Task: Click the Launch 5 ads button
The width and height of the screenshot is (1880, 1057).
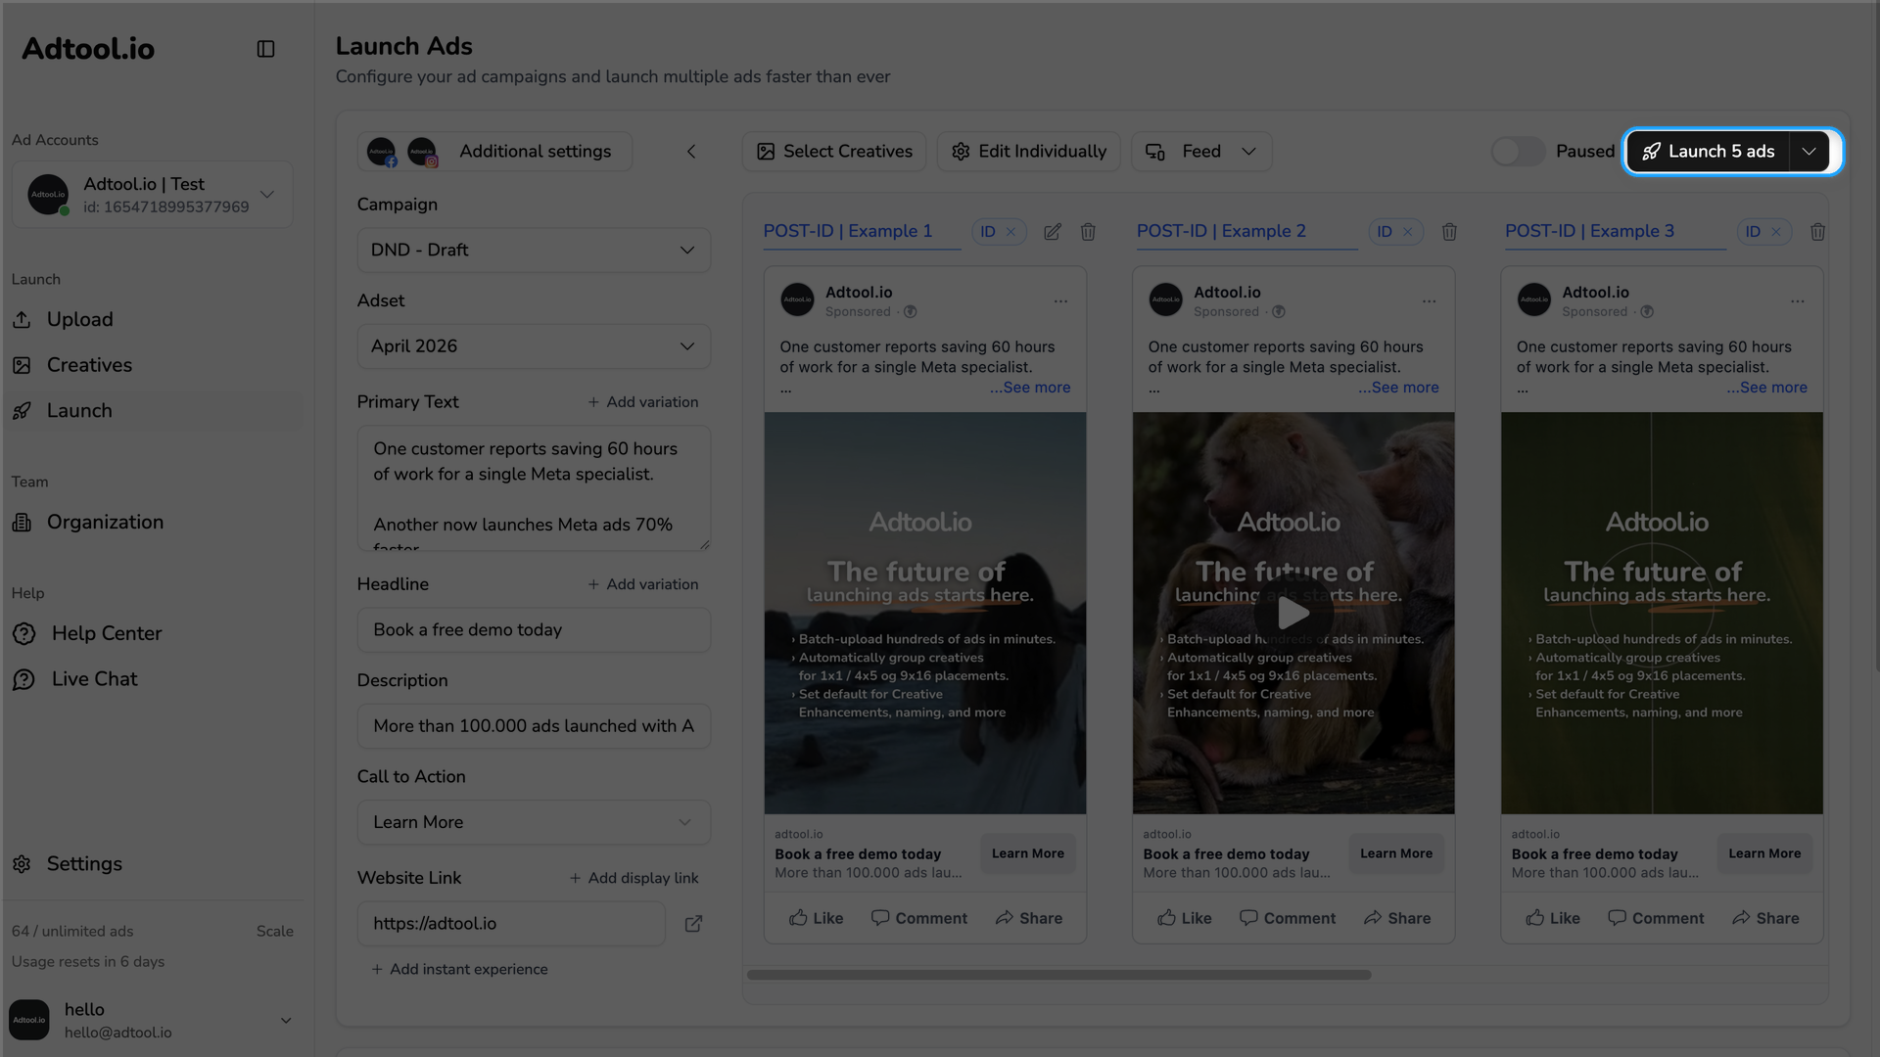Action: [1708, 152]
